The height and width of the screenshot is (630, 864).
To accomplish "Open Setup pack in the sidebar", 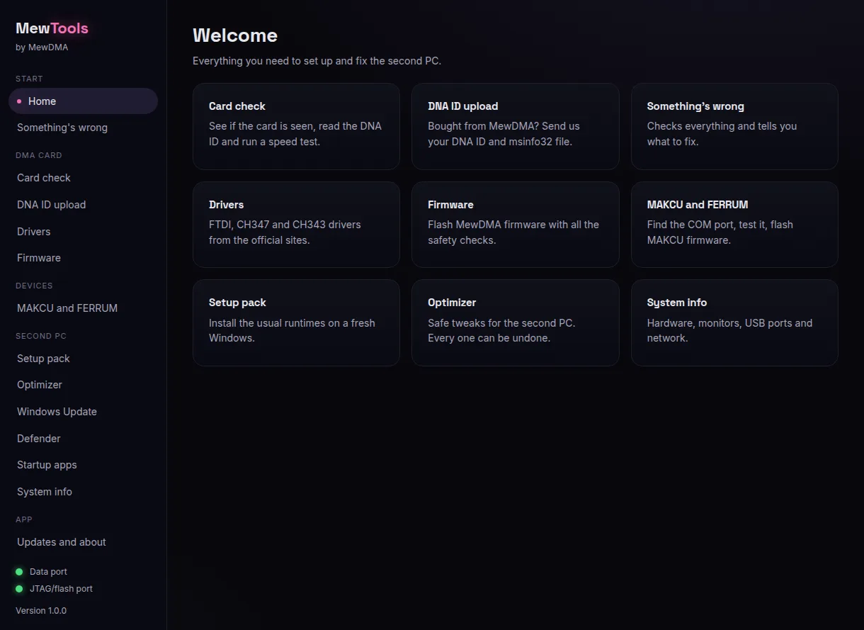I will (x=83, y=359).
